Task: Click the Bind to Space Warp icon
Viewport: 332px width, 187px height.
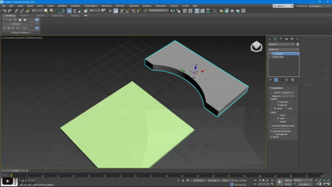Action: click(x=27, y=11)
